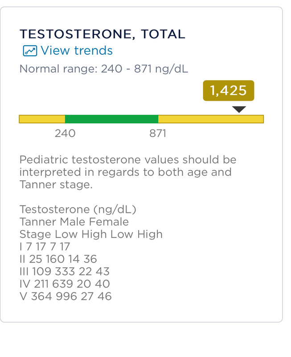The height and width of the screenshot is (357, 291).
Task: Click the Tanner Male Female header line
Action: pos(74,222)
